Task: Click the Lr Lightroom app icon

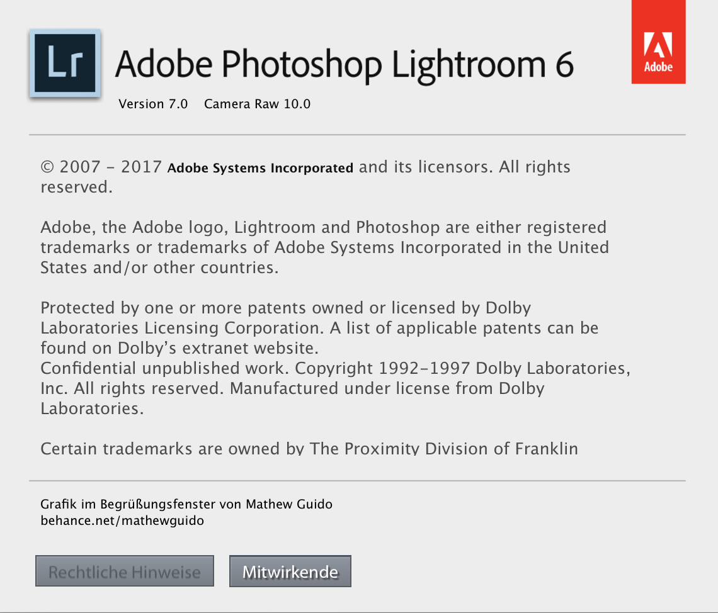Action: tap(65, 63)
